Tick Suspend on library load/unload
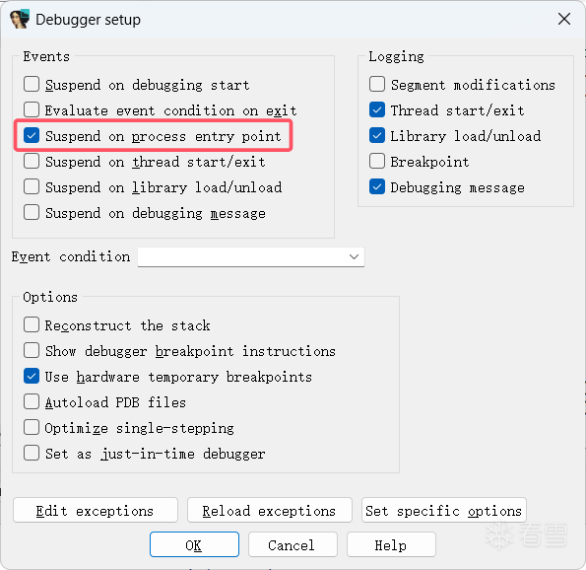 pos(32,186)
